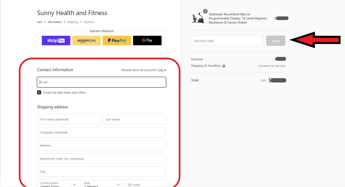
Task: Click the City field
Action: point(102,172)
